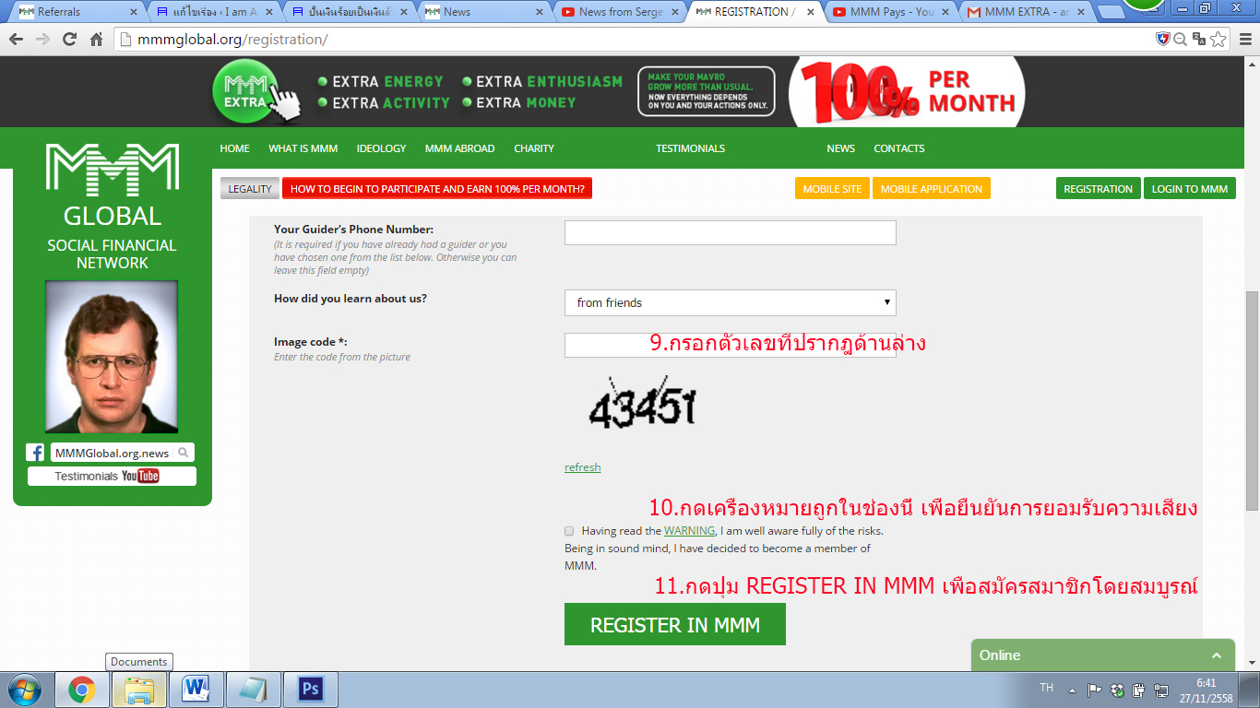Expand the Online chat widget chevron

[1217, 655]
